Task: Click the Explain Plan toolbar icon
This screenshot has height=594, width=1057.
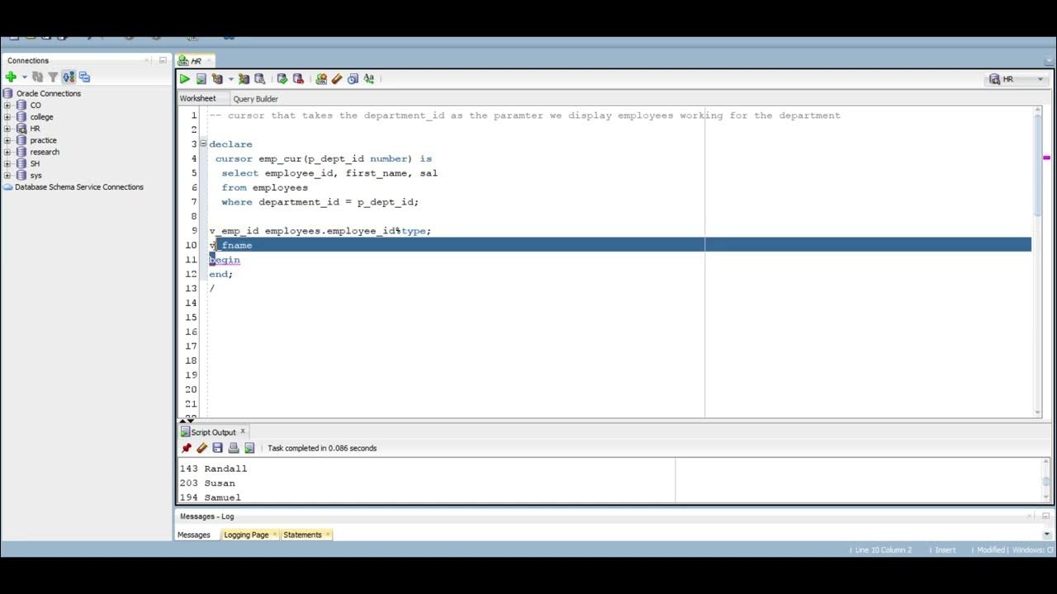Action: tap(217, 79)
